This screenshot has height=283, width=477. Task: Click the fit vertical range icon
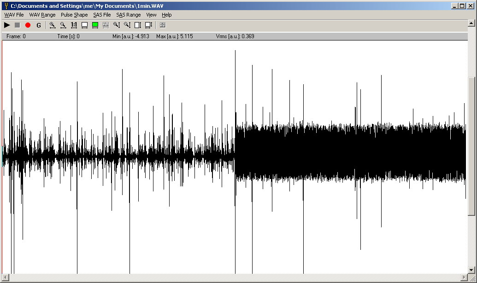point(137,25)
